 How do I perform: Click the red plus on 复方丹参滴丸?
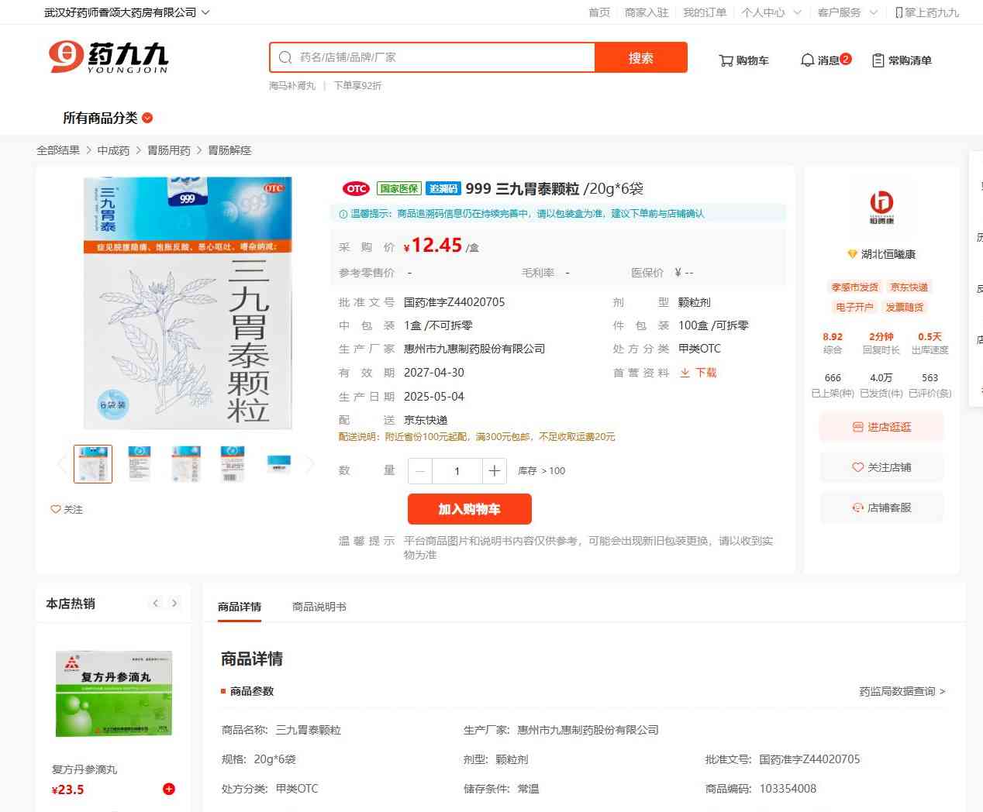pyautogui.click(x=168, y=789)
